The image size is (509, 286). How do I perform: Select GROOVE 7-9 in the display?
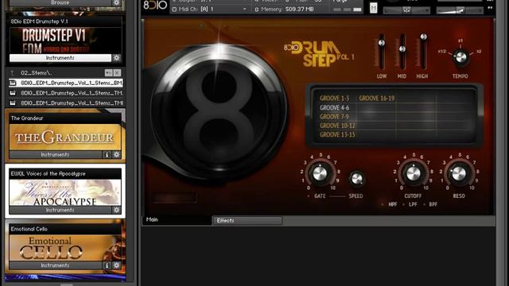(334, 117)
